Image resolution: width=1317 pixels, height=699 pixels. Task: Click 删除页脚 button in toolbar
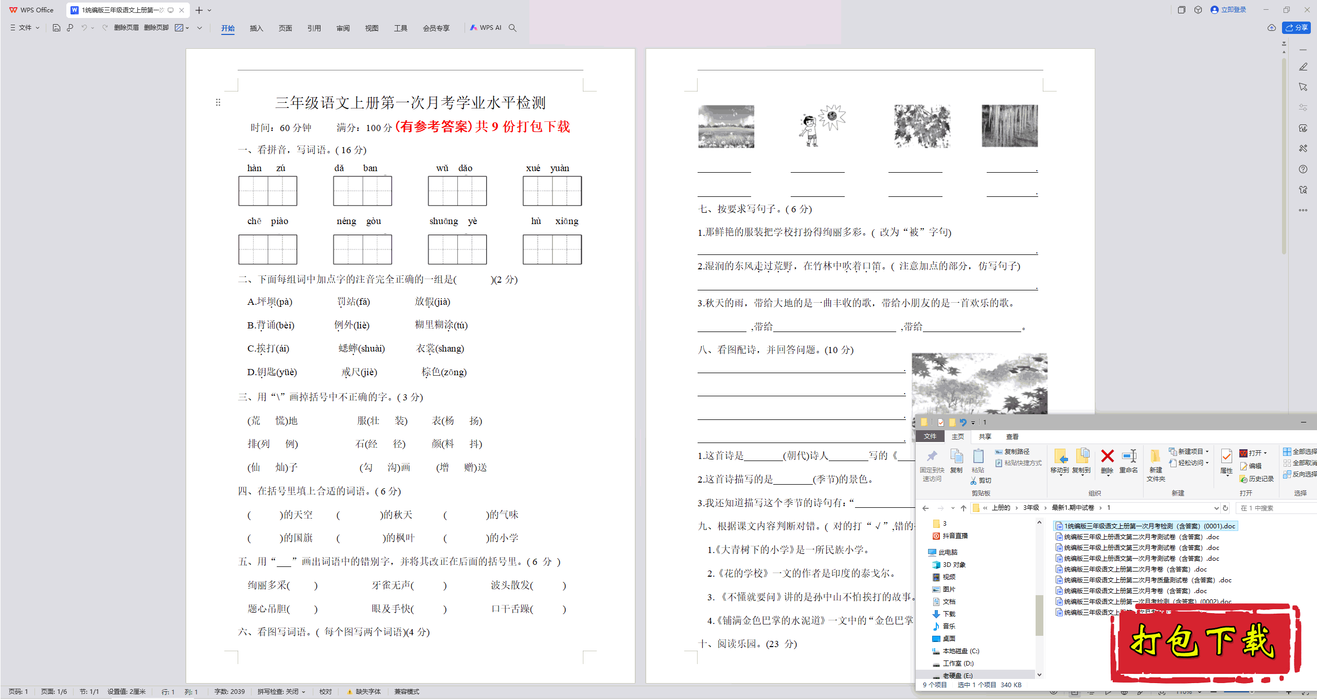click(156, 28)
